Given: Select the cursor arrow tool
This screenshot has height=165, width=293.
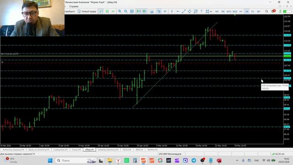Looking at the screenshot, I should pos(159,11).
